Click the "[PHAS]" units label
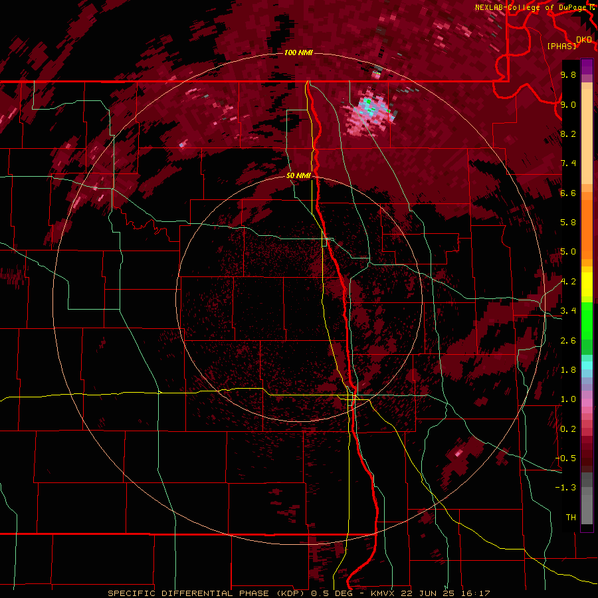 point(561,47)
